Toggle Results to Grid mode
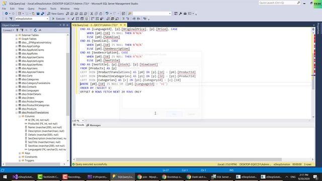The width and height of the screenshot is (322, 181). (x=113, y=19)
